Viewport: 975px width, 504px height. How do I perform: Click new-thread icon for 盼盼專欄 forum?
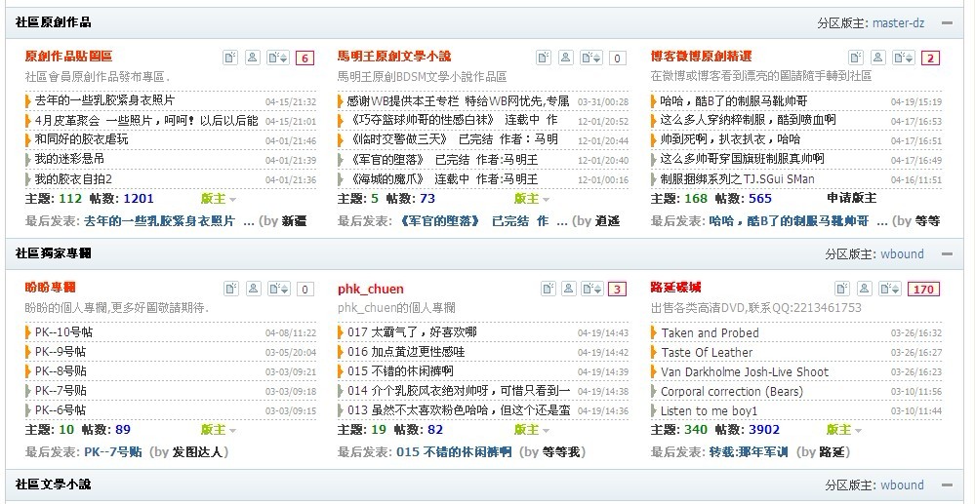click(x=231, y=289)
